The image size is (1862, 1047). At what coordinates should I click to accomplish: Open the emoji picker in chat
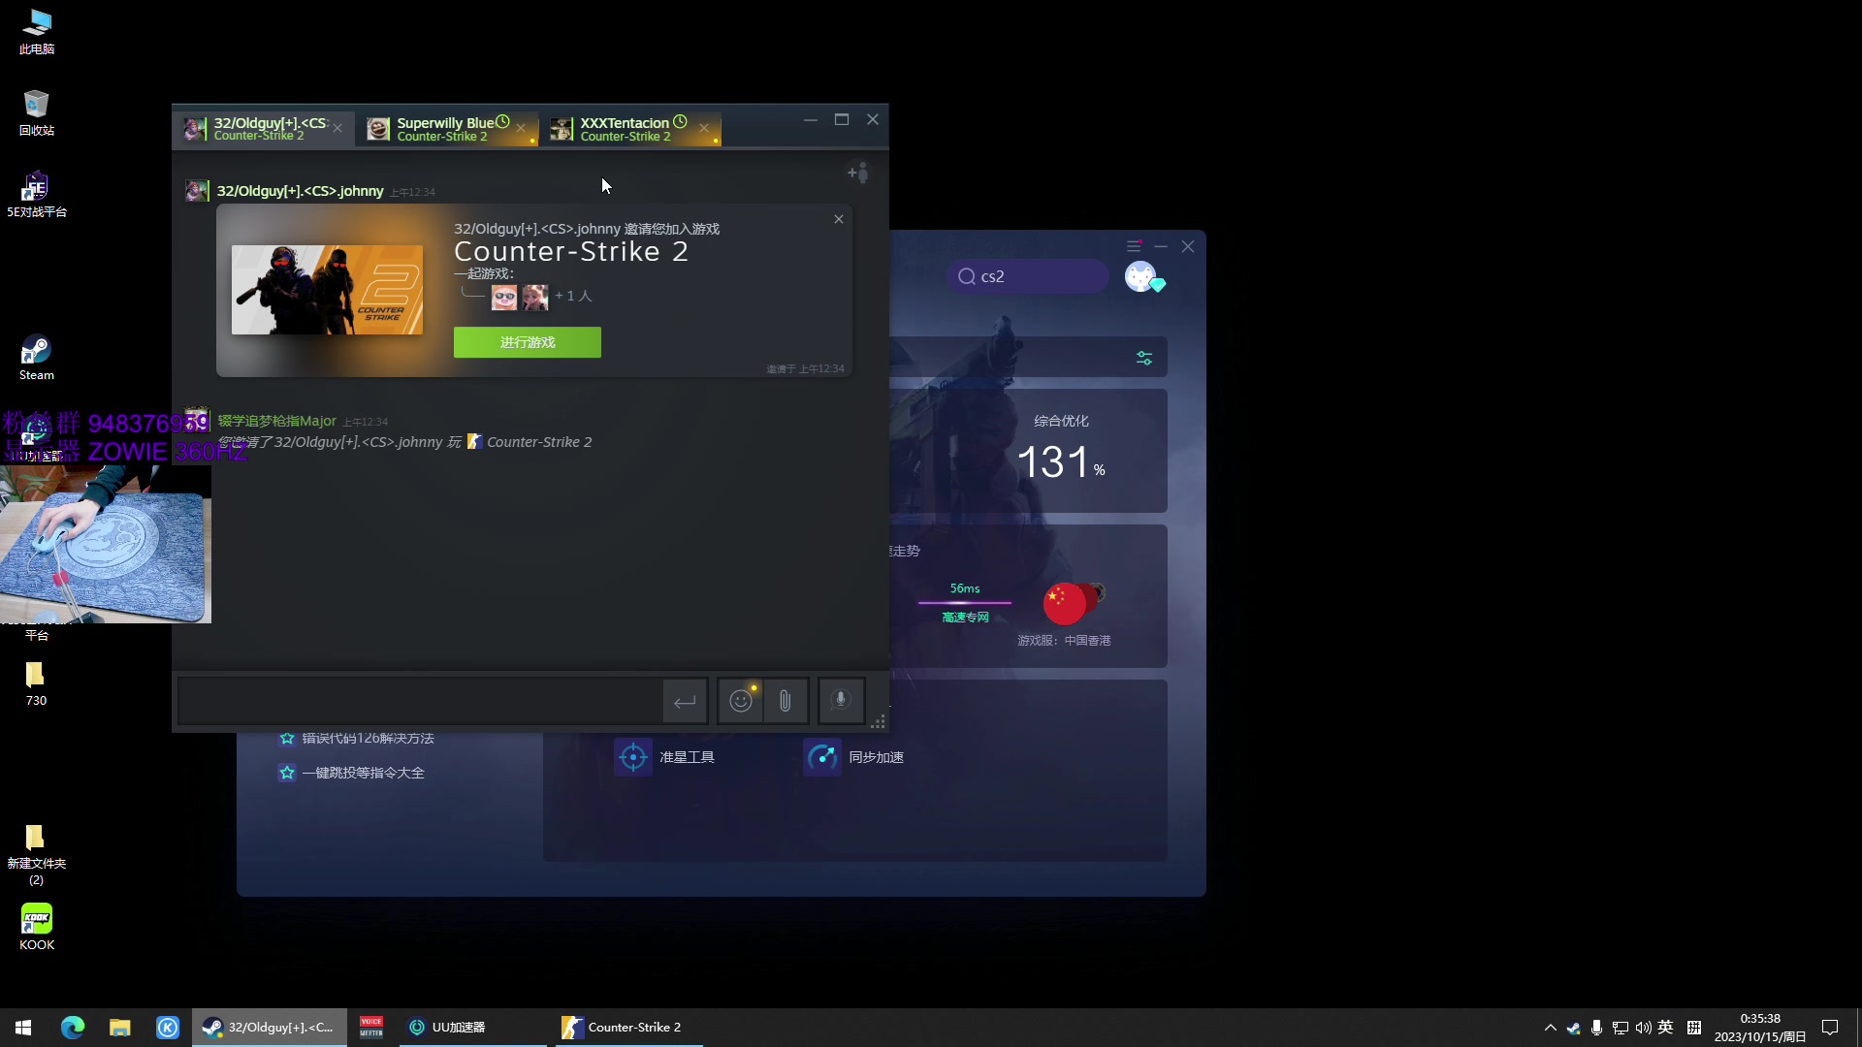[x=741, y=701]
